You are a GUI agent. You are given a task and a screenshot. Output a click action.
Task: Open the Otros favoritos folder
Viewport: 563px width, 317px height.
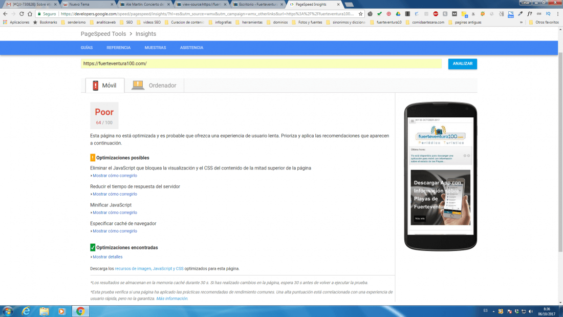[x=544, y=23]
